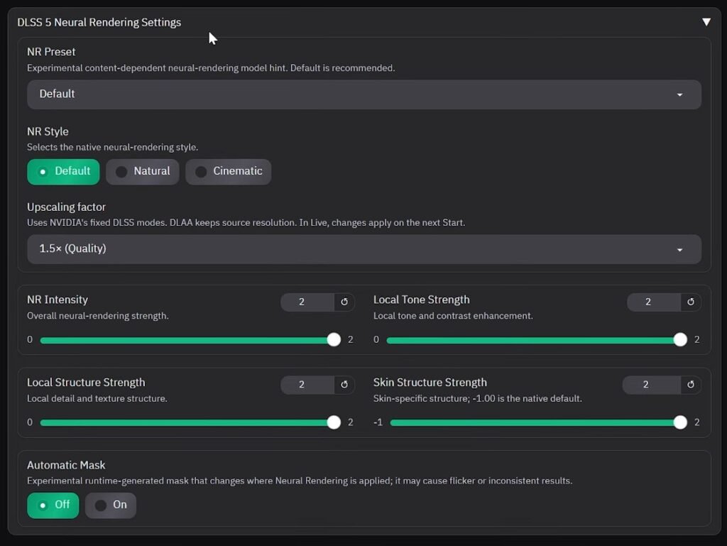727x546 pixels.
Task: Click the Local Structure Strength label
Action: point(86,383)
